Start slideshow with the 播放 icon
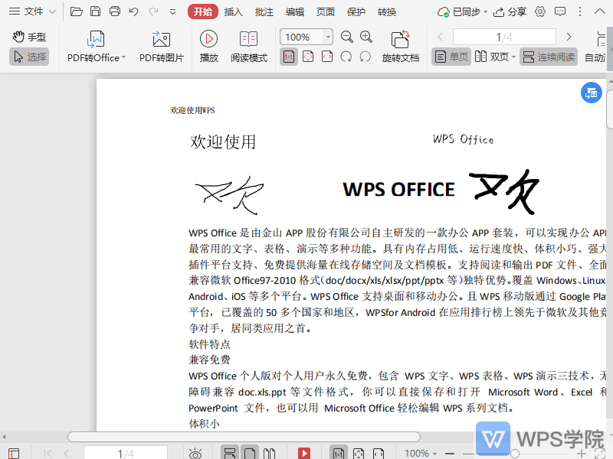 tap(208, 40)
